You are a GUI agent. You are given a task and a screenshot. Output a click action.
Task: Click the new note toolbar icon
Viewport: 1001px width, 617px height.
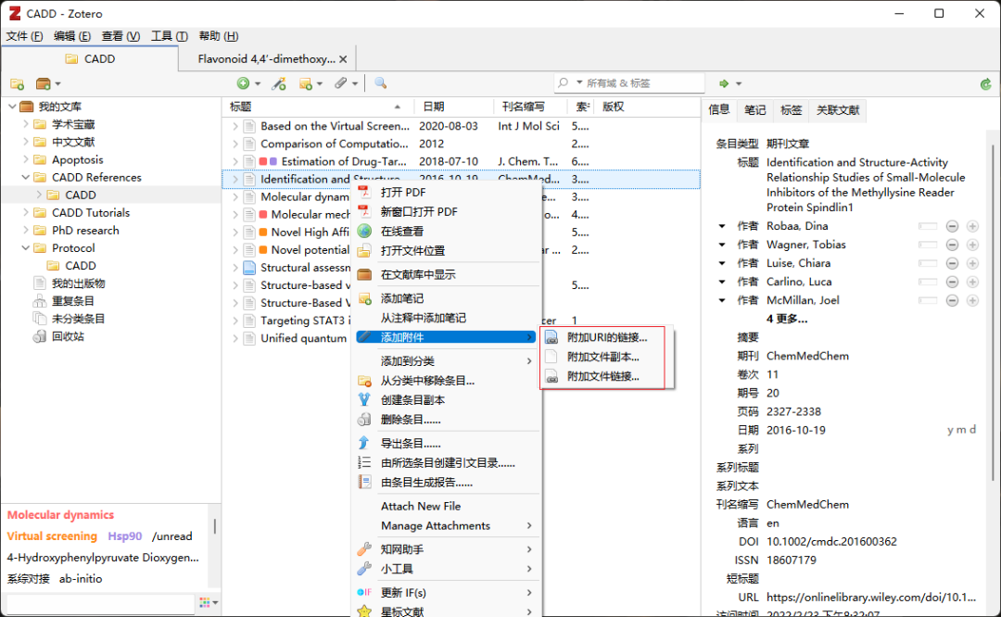click(306, 83)
